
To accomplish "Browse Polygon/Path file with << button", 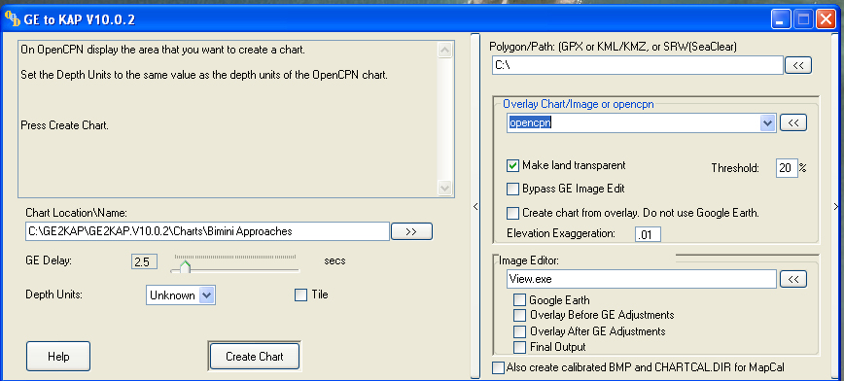I will click(798, 65).
